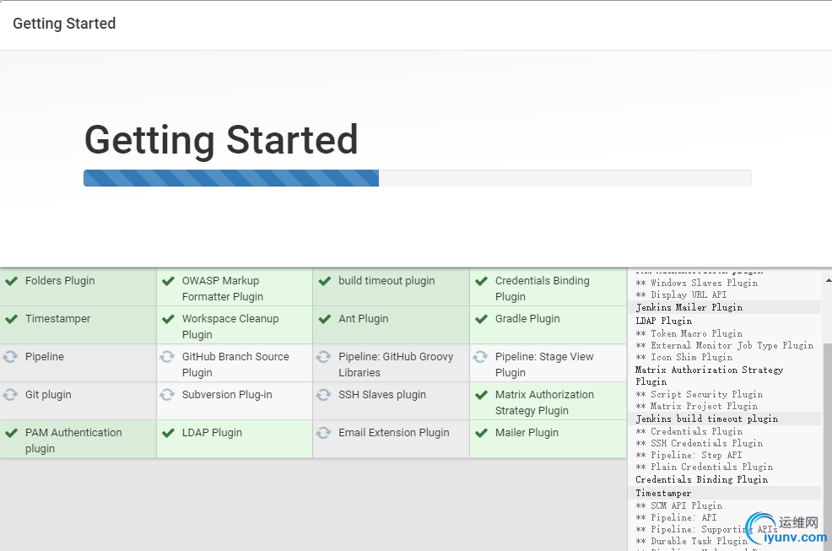Click the sync icon next to SSH Slaves plugin
Image resolution: width=832 pixels, height=551 pixels.
pyautogui.click(x=324, y=395)
